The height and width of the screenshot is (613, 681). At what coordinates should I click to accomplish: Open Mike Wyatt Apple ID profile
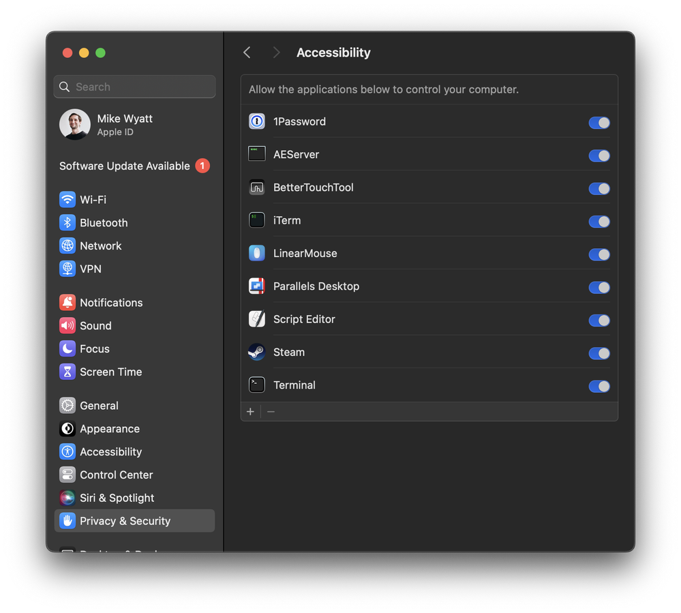124,125
